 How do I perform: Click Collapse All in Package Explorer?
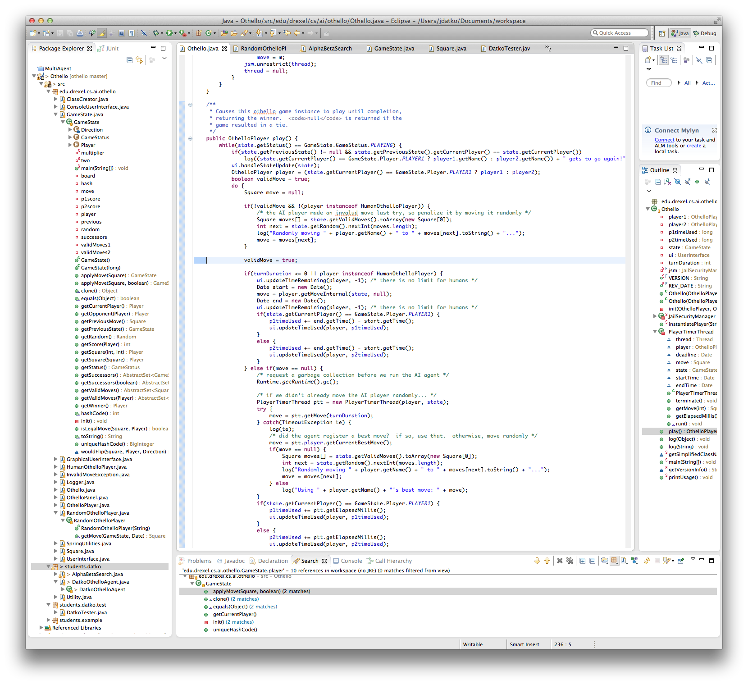coord(130,60)
